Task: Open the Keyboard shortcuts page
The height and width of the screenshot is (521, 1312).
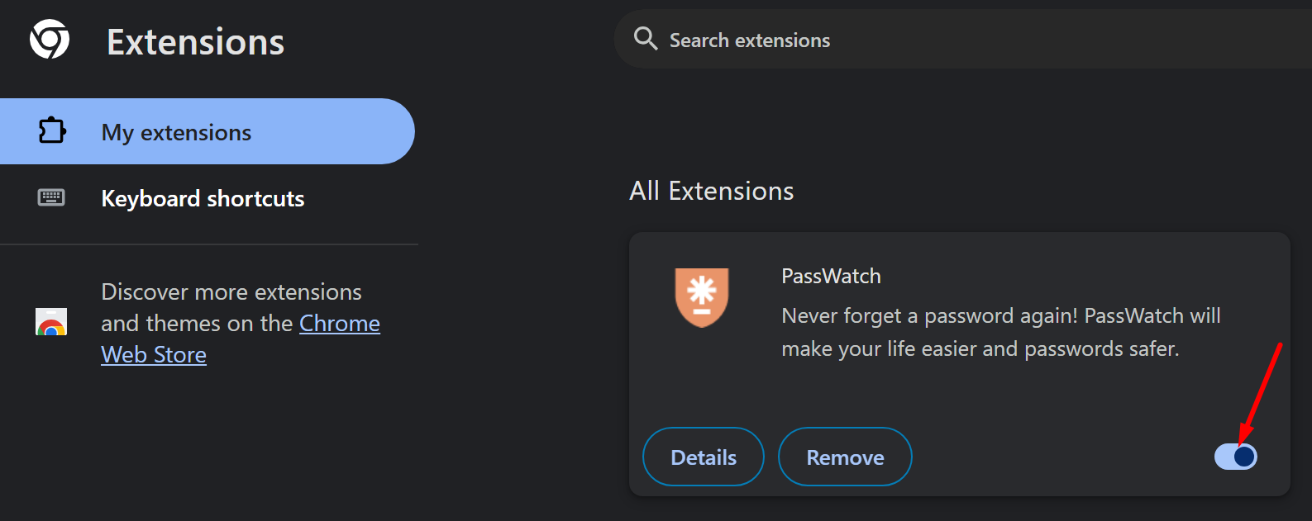Action: [203, 198]
